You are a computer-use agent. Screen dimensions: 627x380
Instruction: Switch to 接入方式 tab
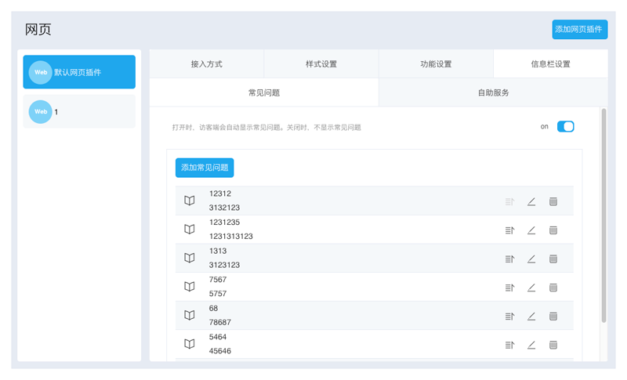(x=206, y=64)
